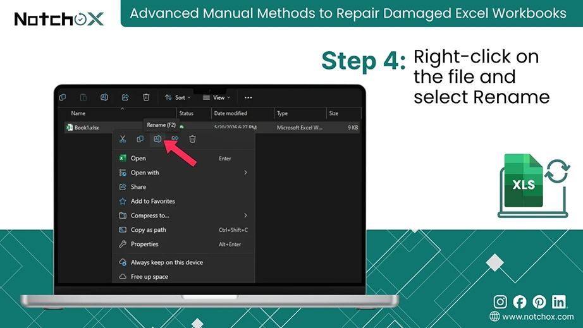Click the Delete icon in context menu
Screen dimensions: 583x328
pyautogui.click(x=192, y=139)
